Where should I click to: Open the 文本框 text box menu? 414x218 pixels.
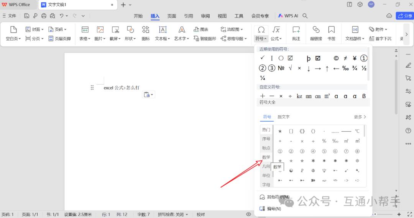pos(163,33)
